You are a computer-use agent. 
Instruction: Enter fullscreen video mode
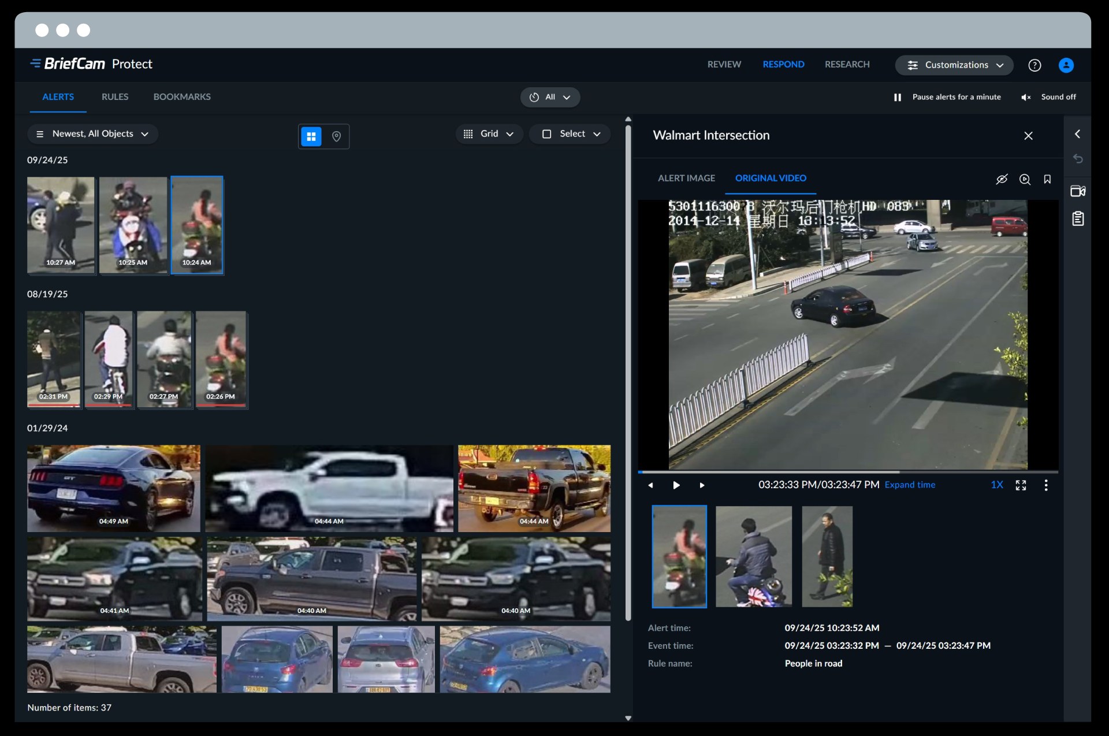tap(1021, 485)
